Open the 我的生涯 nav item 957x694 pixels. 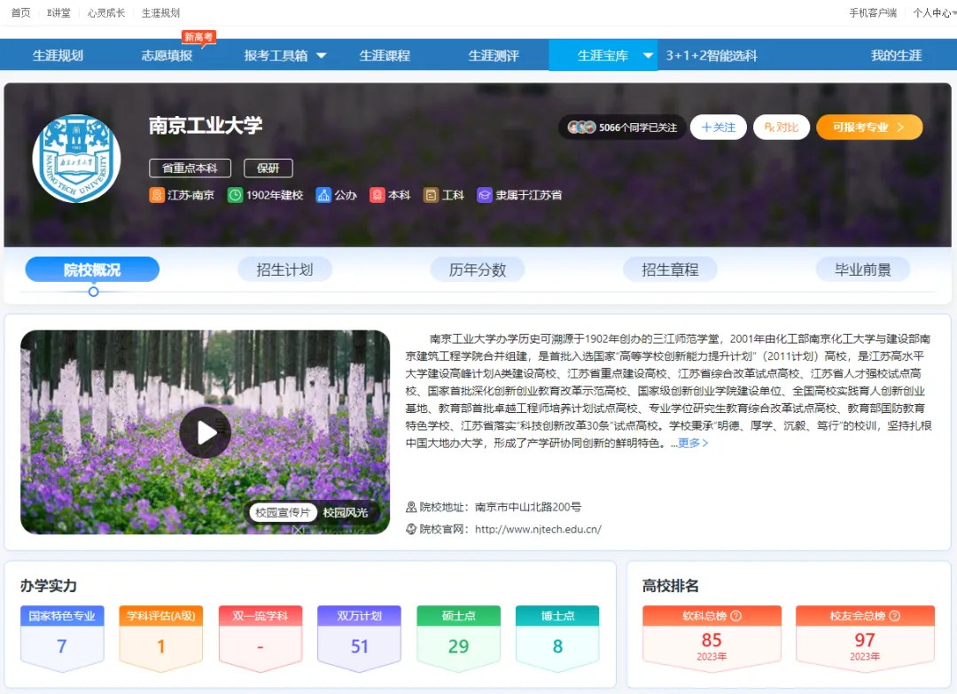coord(896,56)
